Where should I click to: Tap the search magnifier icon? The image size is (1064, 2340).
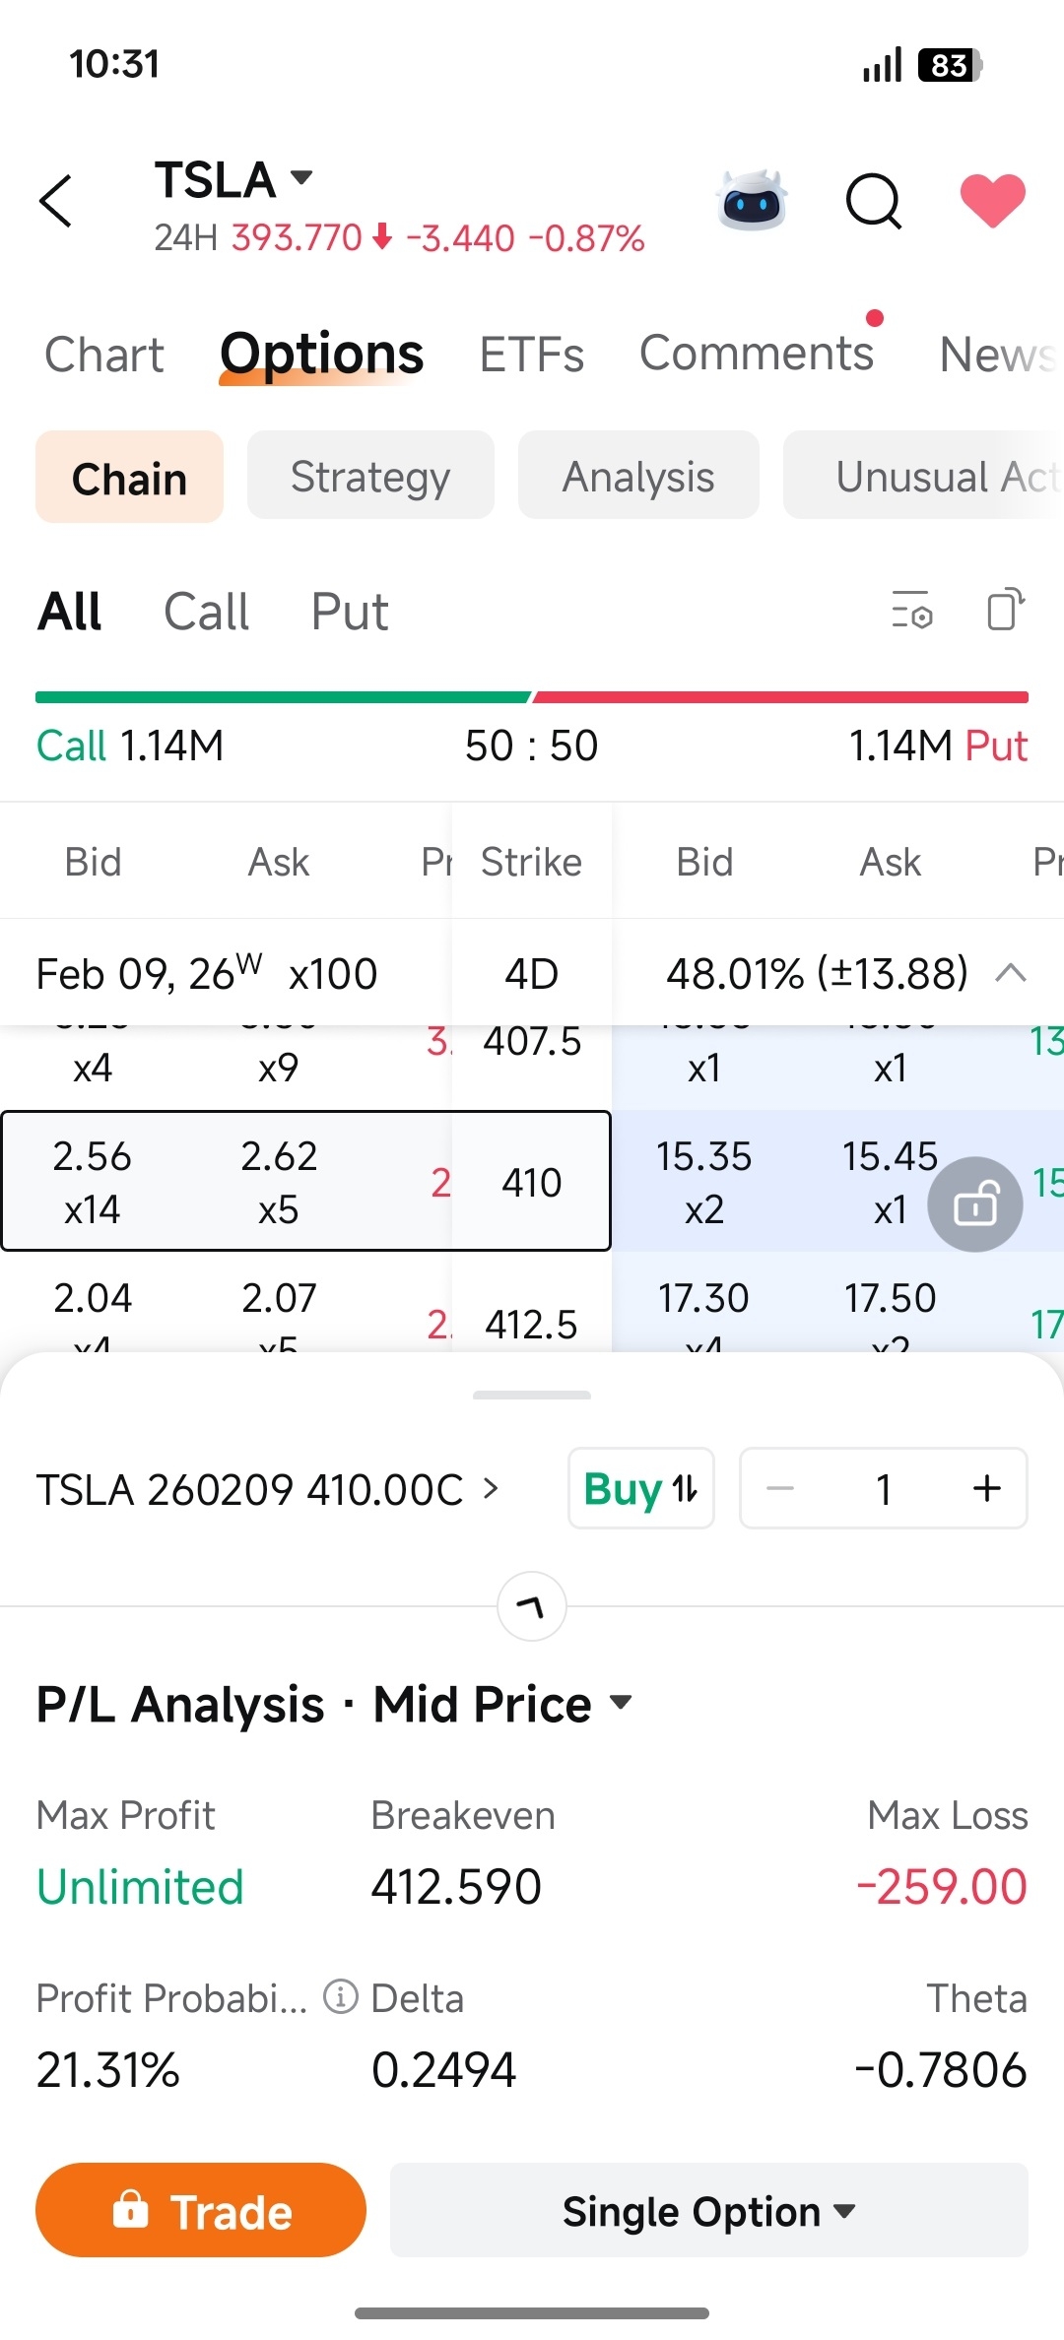(874, 201)
